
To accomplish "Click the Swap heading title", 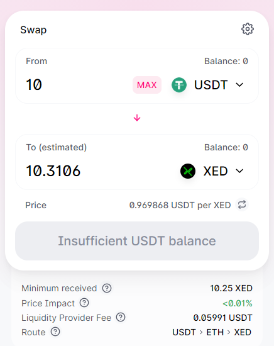I will coord(33,30).
